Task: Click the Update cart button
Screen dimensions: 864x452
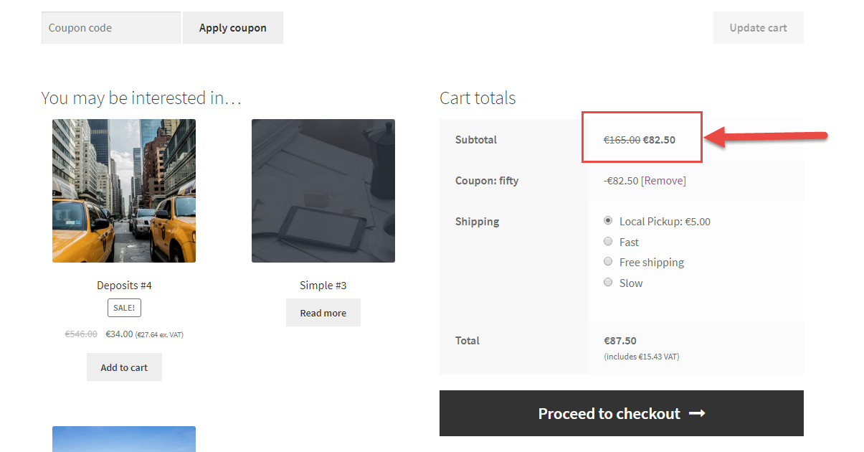Action: 758,28
